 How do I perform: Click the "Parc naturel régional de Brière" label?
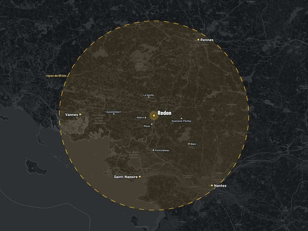pyautogui.click(x=133, y=155)
